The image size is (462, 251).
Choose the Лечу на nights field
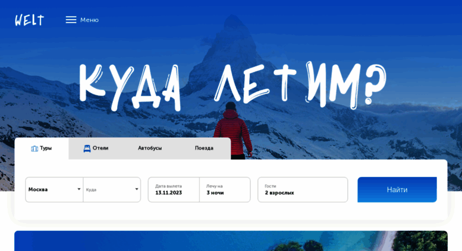[225, 189]
